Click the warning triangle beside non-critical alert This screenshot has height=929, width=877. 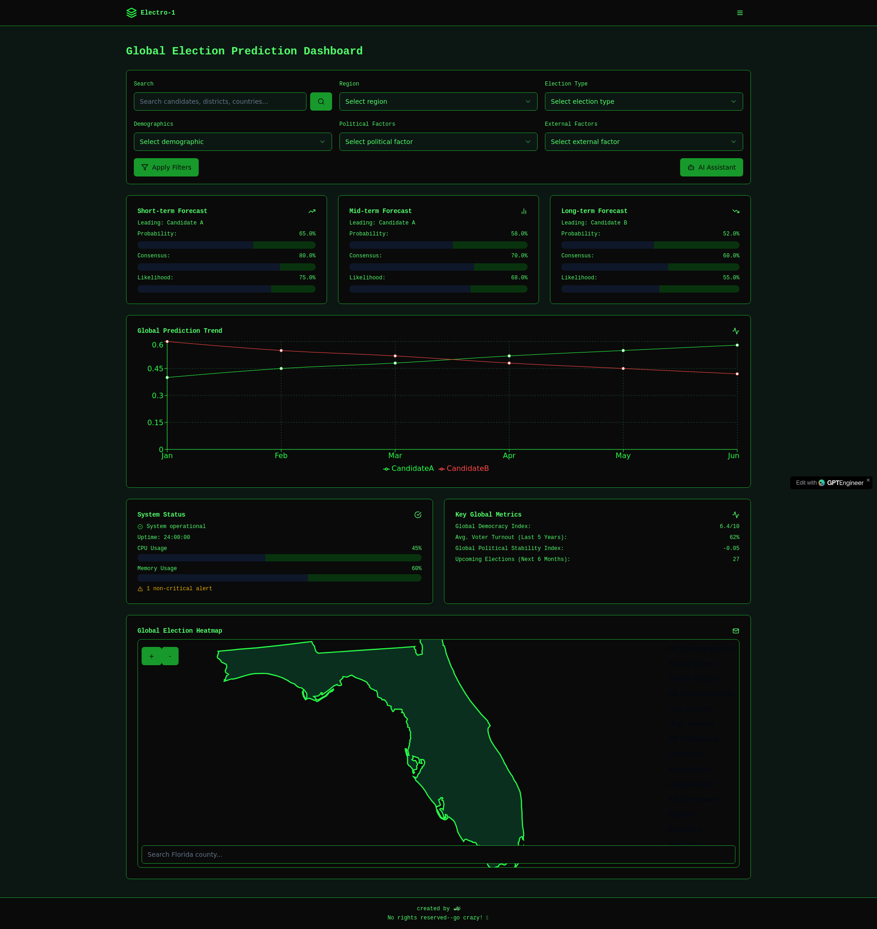coord(140,589)
